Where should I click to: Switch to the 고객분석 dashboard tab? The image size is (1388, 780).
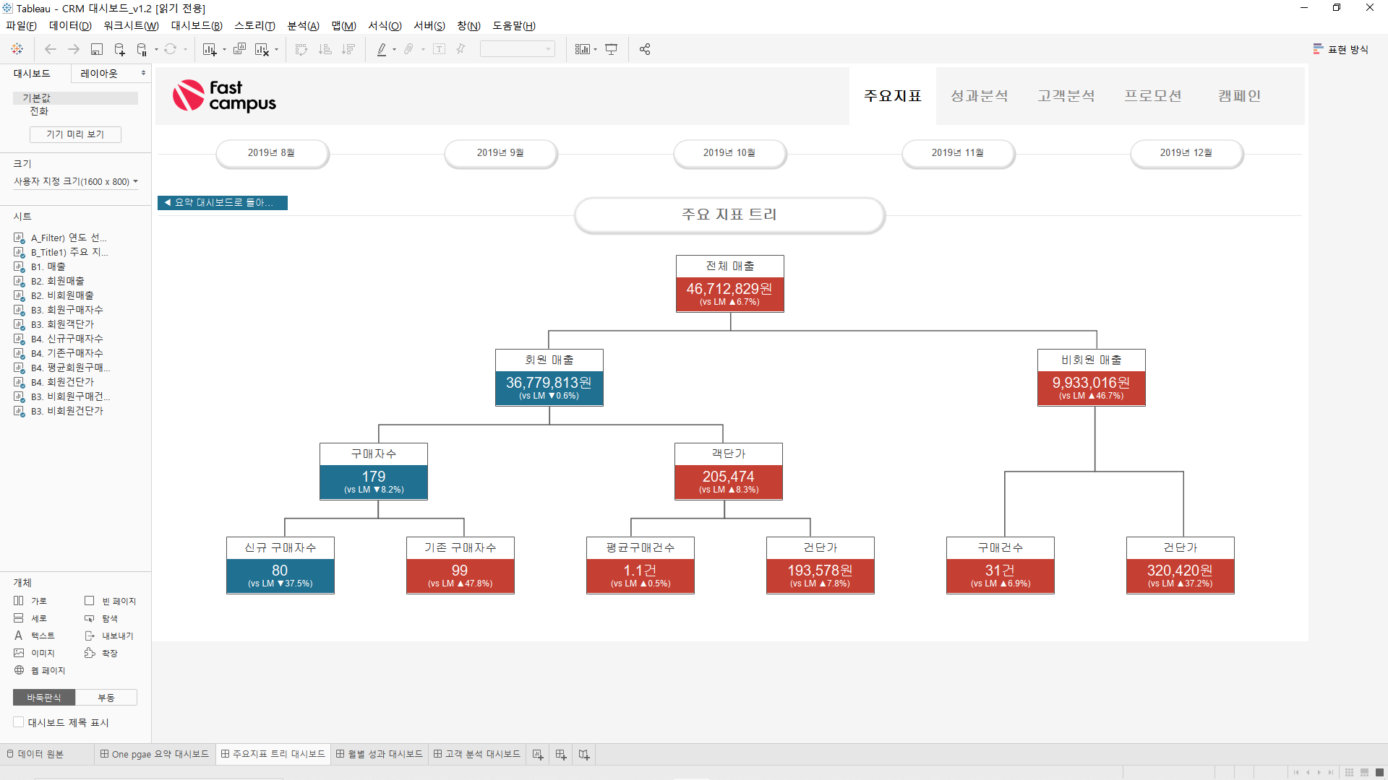pyautogui.click(x=1066, y=96)
